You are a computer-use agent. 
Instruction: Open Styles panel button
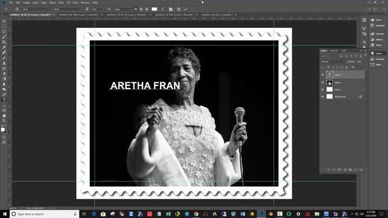376,45
